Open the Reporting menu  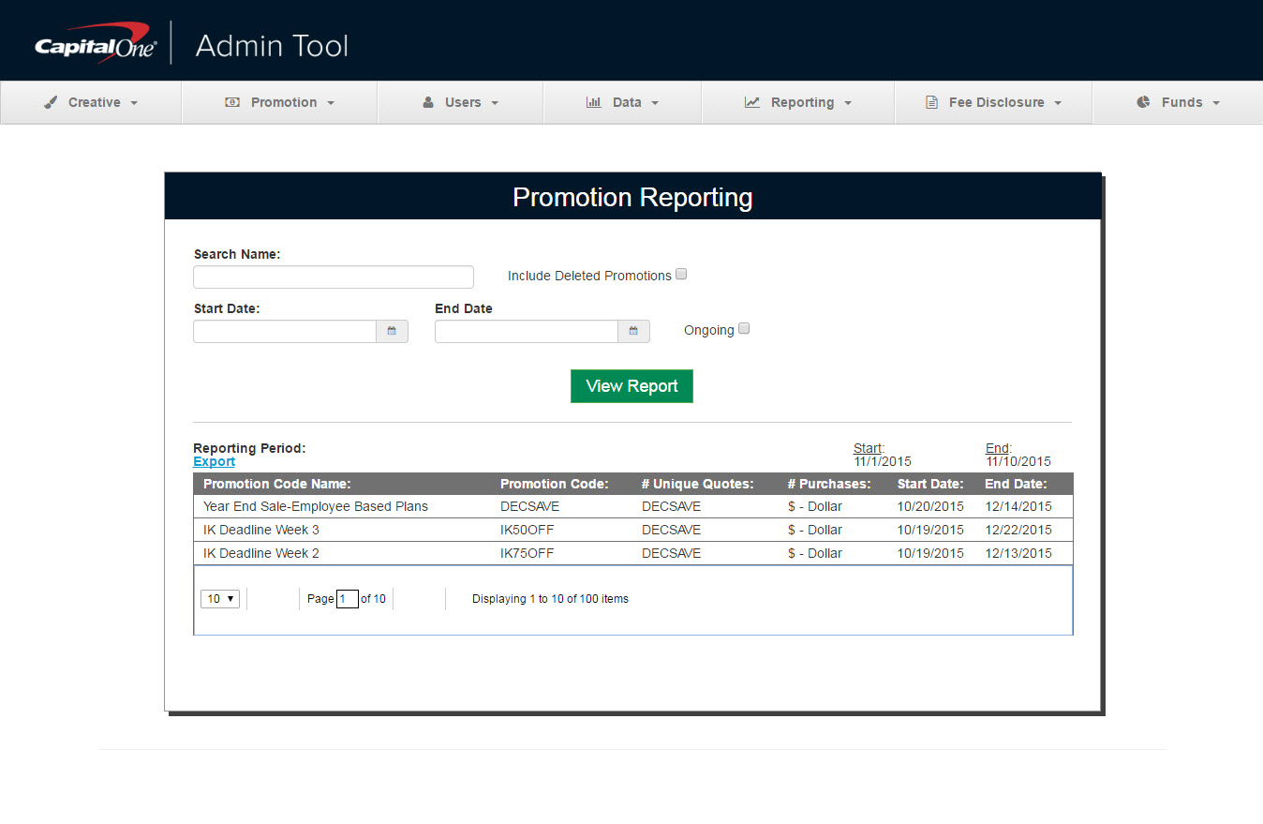pos(801,102)
